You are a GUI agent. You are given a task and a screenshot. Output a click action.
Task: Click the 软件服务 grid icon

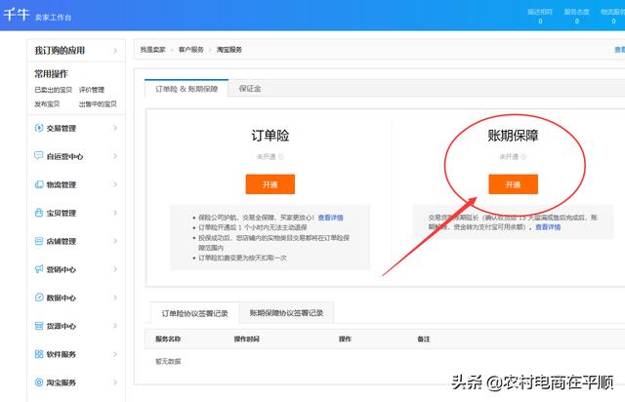click(39, 354)
